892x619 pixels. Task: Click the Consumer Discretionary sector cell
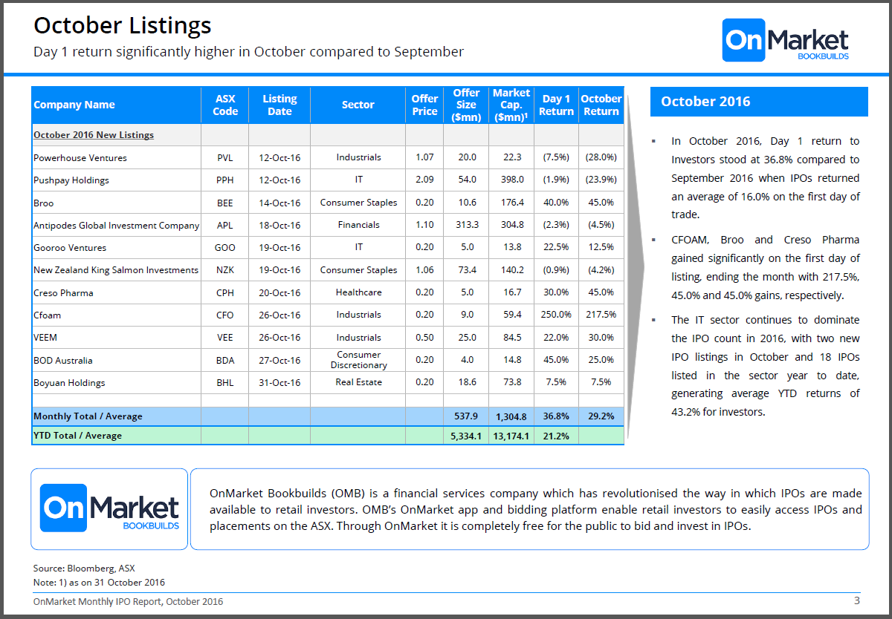tap(358, 360)
